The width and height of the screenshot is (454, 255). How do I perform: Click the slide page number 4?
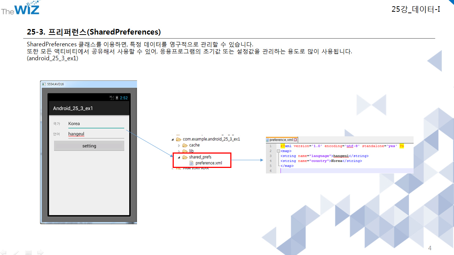click(x=430, y=248)
